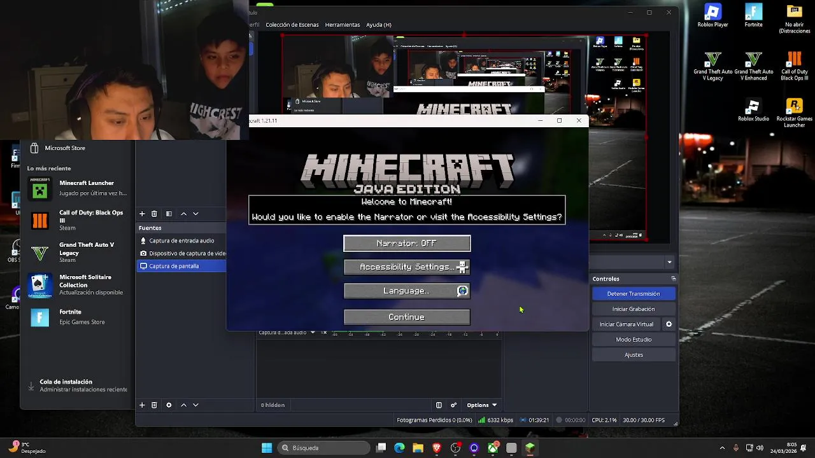The width and height of the screenshot is (815, 458).
Task: Open File Explorer from the taskbar
Action: click(x=418, y=448)
